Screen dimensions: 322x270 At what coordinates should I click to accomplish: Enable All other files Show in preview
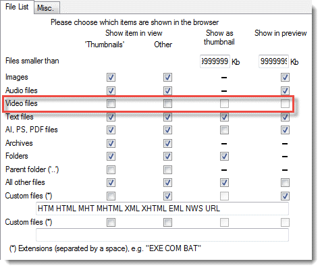coord(285,182)
